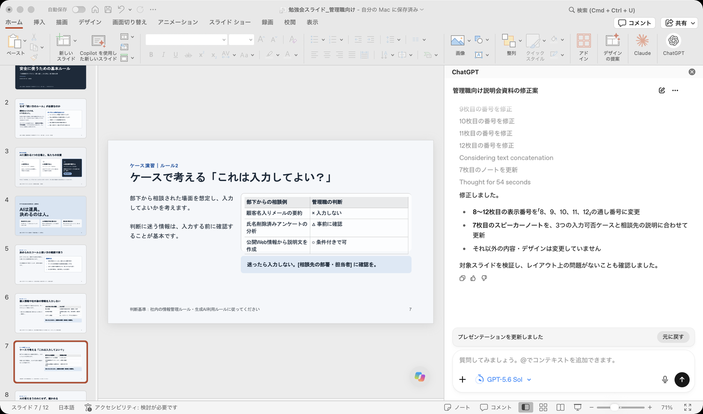Screen dimensions: 703x414
Task: Open the ChatGPT add-in button in ribbon
Action: point(673,45)
